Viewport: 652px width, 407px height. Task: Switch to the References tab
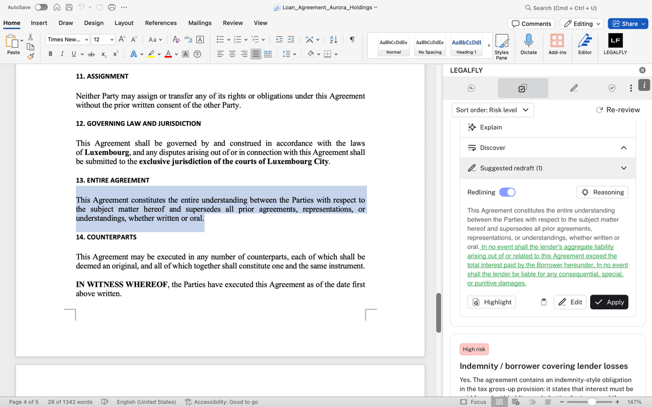[x=161, y=23]
